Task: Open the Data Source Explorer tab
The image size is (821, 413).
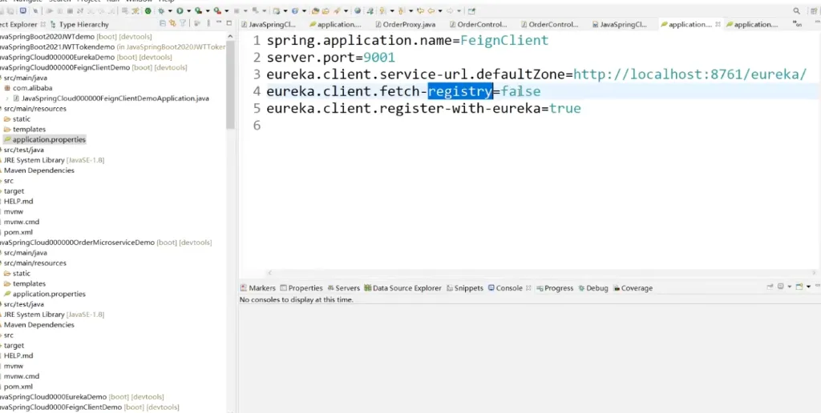Action: [402, 288]
